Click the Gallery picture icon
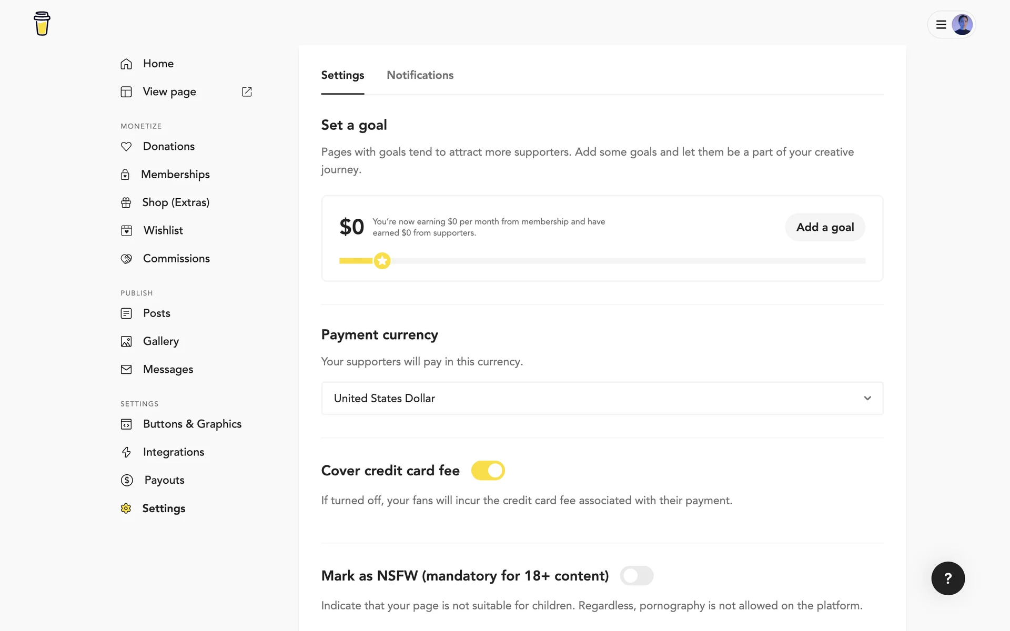1010x631 pixels. (126, 342)
